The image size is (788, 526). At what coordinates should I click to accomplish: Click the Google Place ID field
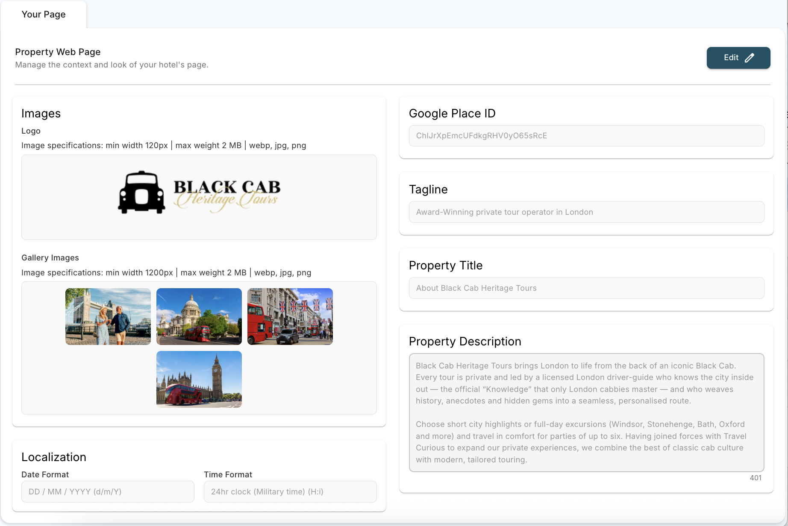pos(586,136)
